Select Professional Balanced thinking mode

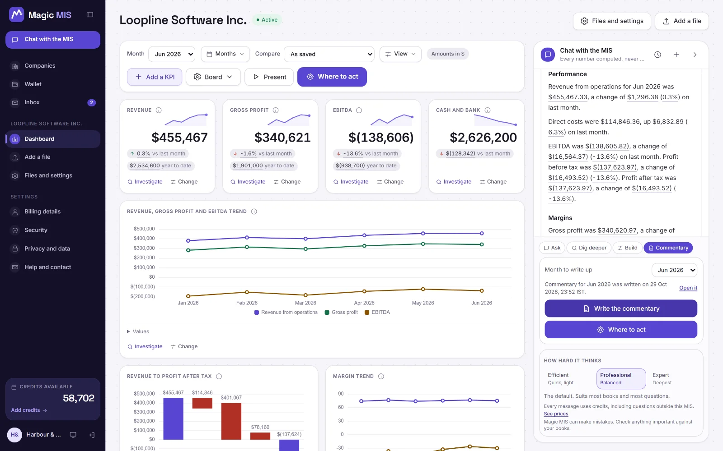pyautogui.click(x=621, y=379)
